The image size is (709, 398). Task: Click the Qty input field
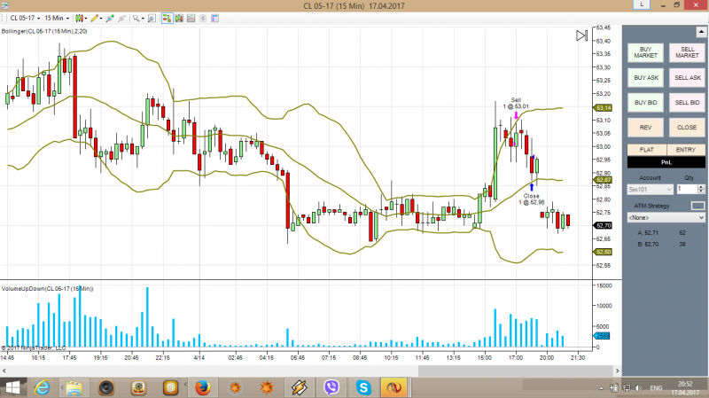point(687,190)
